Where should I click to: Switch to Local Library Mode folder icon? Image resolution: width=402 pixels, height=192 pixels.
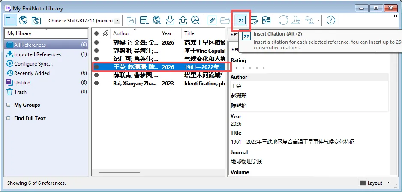11,20
